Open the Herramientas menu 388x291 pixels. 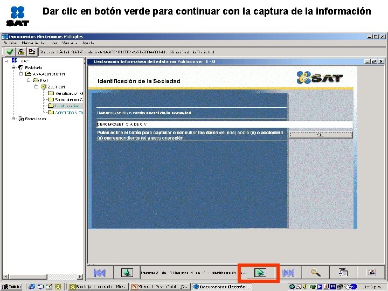34,43
